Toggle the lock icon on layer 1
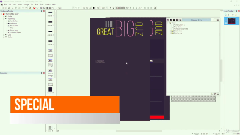Screen dimensions: 240x135 pos(226,23)
